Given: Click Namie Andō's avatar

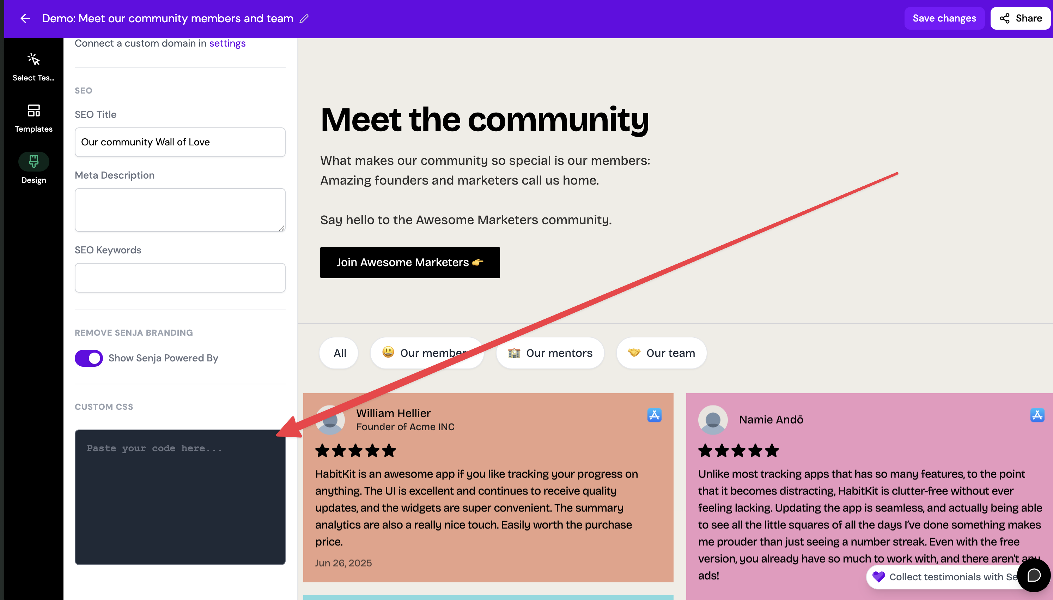Looking at the screenshot, I should [x=713, y=420].
